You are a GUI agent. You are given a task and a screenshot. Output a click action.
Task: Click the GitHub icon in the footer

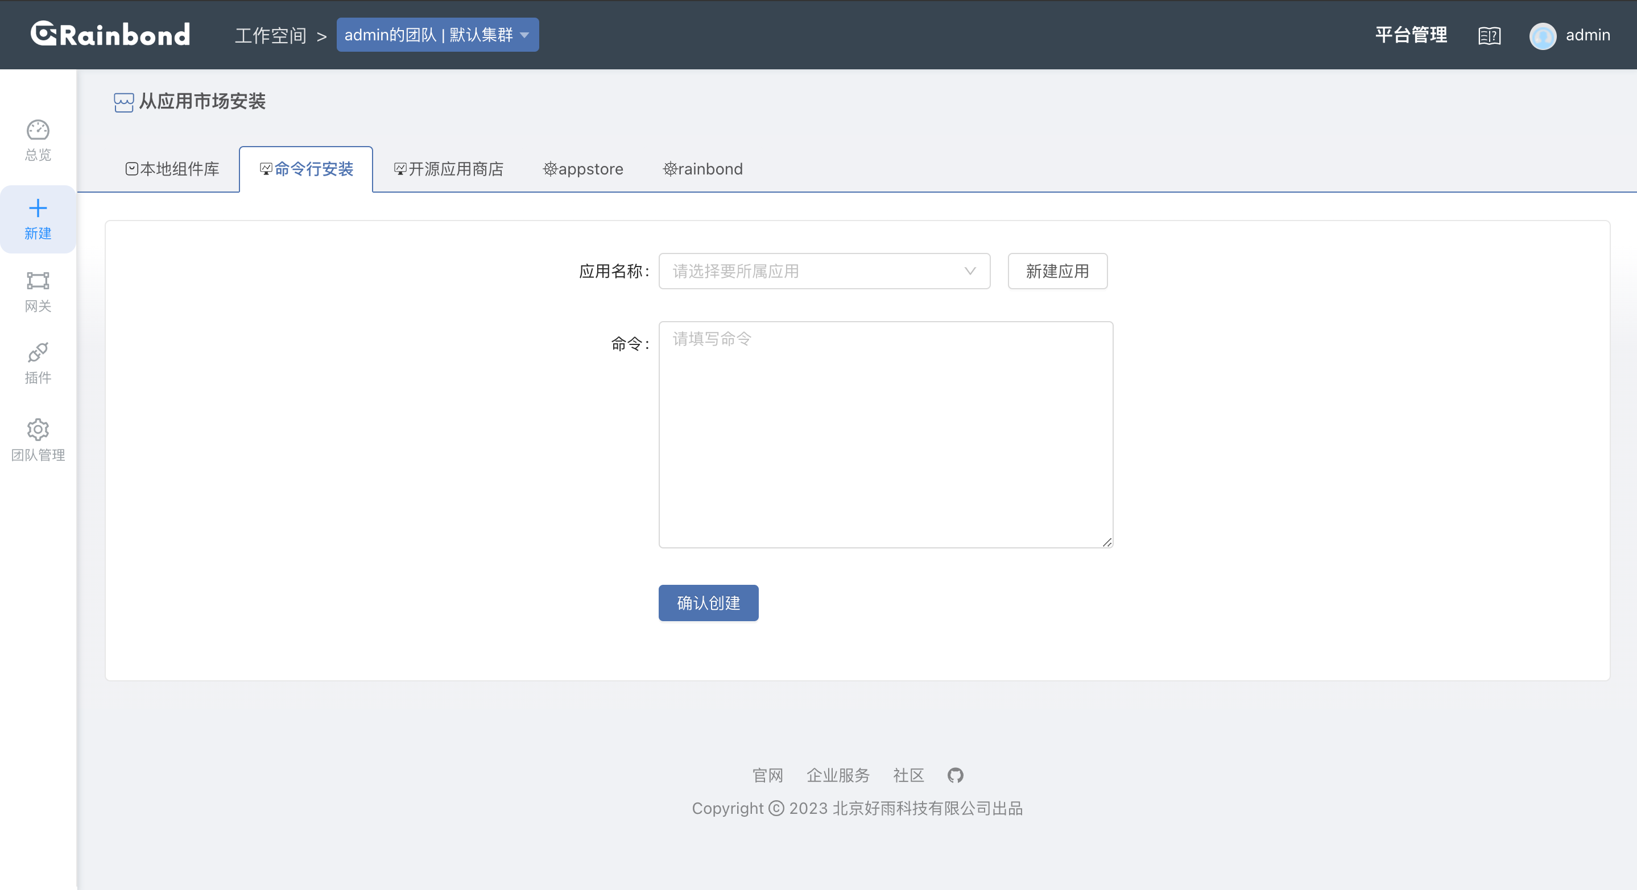point(955,775)
